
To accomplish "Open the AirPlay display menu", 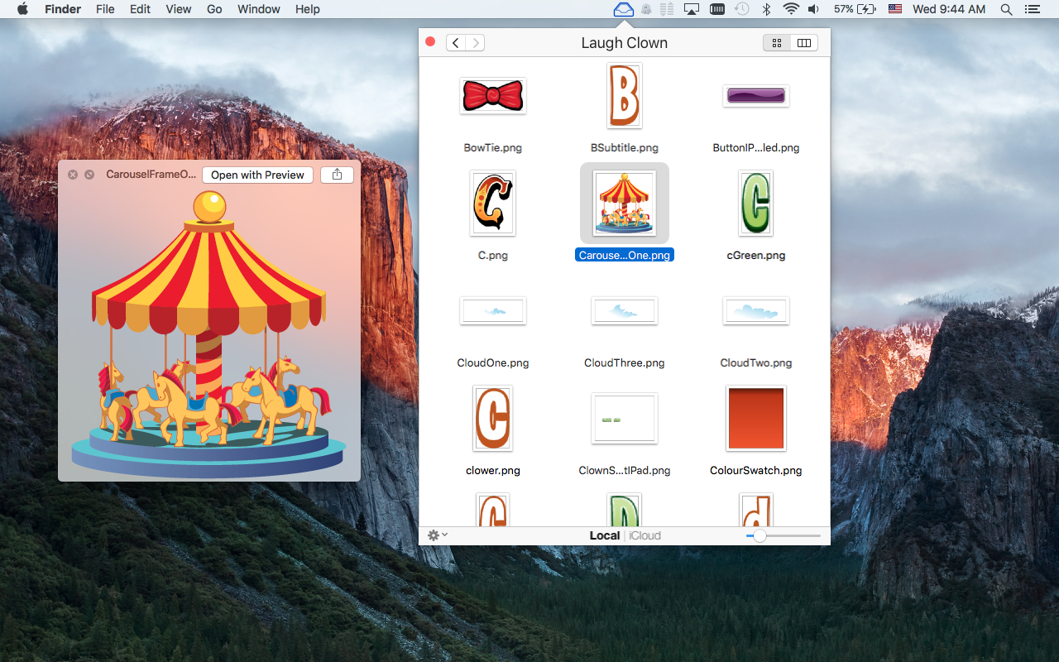I will (x=692, y=9).
